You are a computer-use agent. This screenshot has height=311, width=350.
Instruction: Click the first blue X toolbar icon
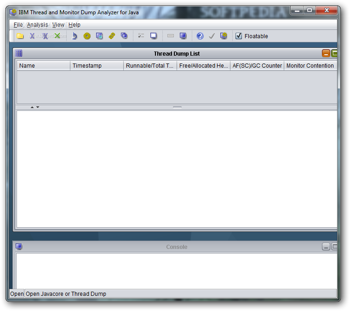tap(32, 36)
